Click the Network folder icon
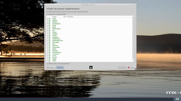 (x=49, y=45)
